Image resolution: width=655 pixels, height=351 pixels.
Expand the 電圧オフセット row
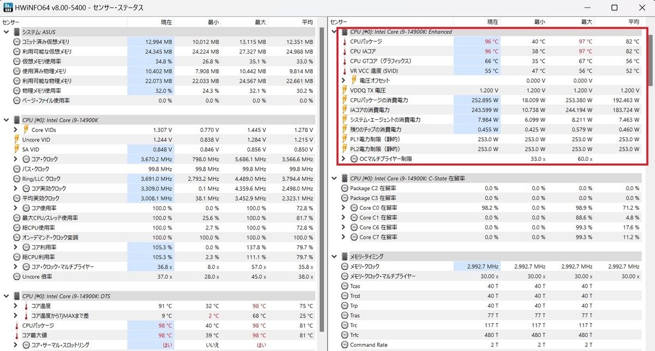343,81
